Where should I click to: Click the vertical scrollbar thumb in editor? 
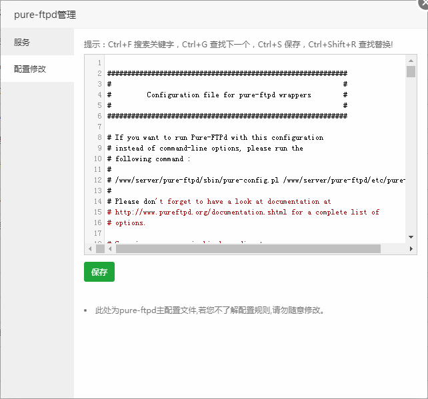coord(411,71)
